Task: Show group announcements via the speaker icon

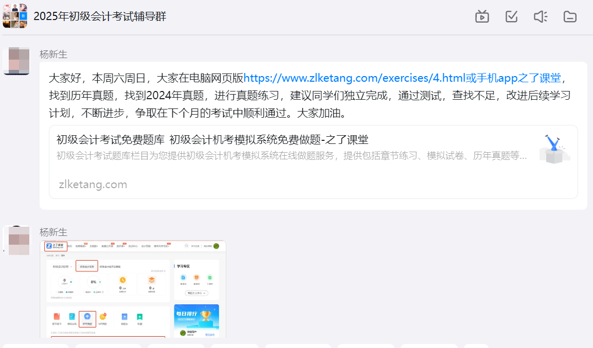Action: (541, 16)
